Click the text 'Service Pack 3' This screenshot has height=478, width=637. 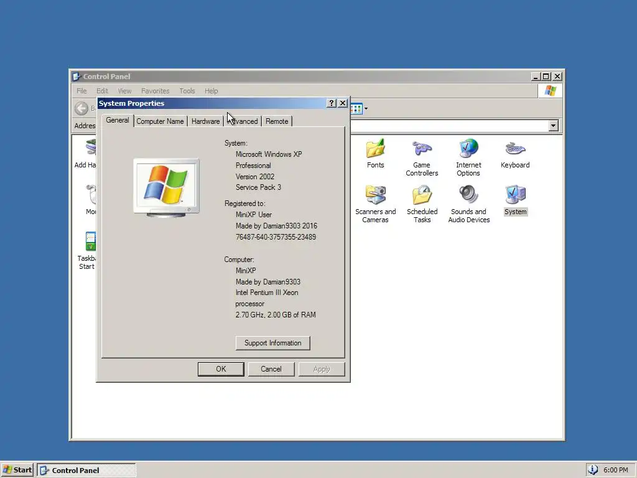258,187
